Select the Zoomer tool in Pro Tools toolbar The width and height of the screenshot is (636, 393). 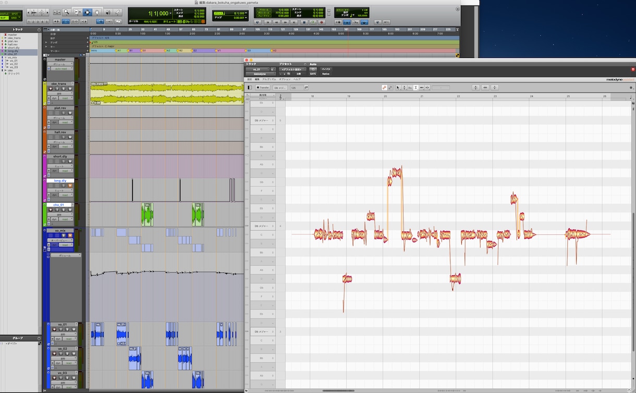click(66, 12)
